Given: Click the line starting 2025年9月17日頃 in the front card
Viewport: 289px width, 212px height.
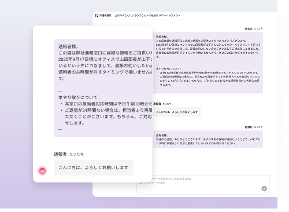Looking at the screenshot, I should click(105, 59).
